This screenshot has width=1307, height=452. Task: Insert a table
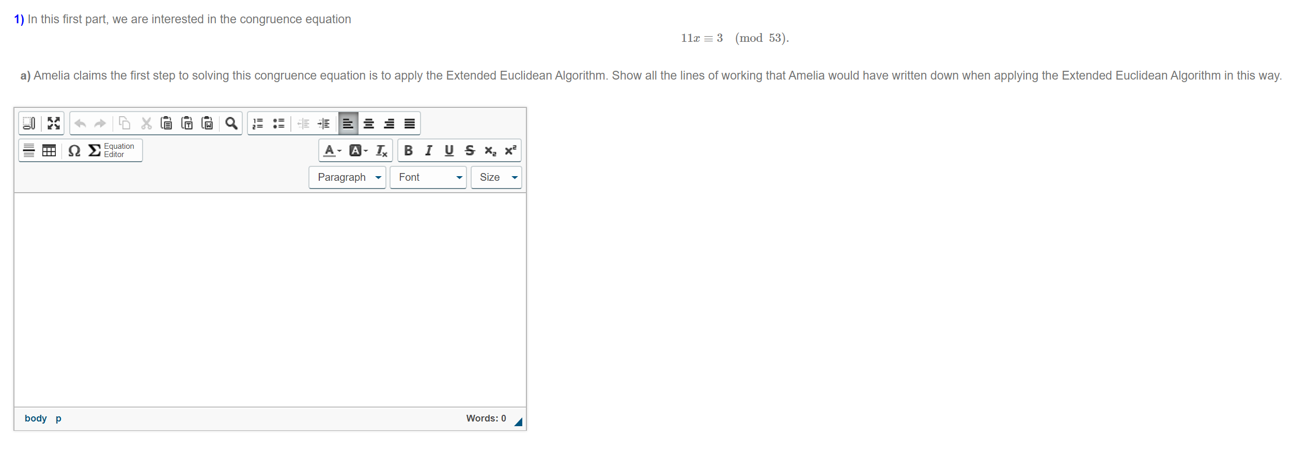[49, 150]
